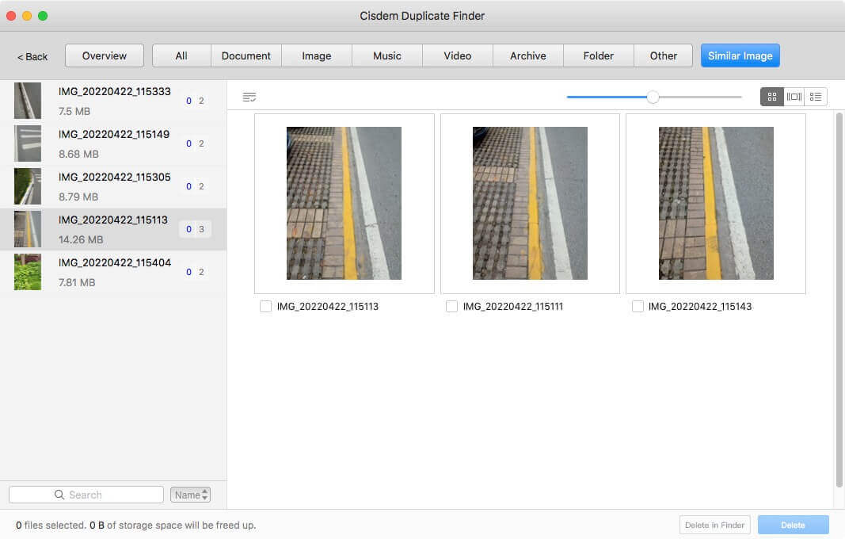The width and height of the screenshot is (845, 539).
Task: Click the Delete in Finder button
Action: (x=714, y=525)
